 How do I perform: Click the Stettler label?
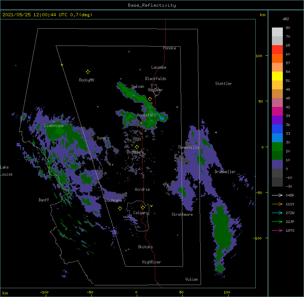224,84
